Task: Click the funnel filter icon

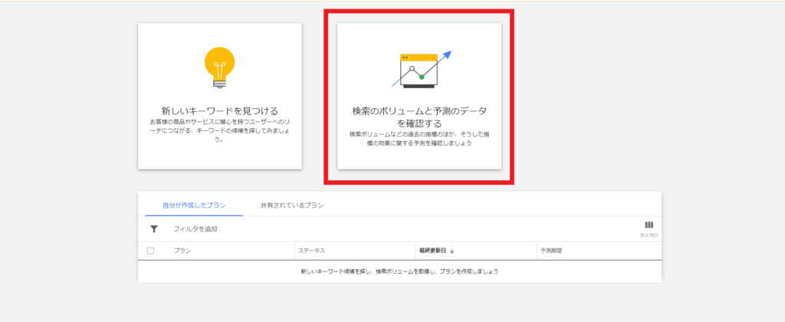Action: click(x=154, y=228)
